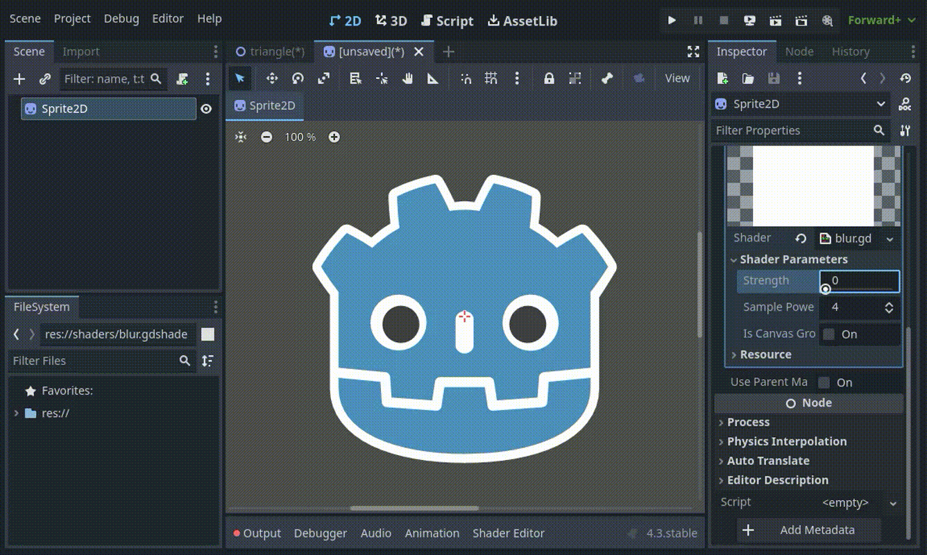Switch to the History tab
927x555 pixels.
pos(851,51)
